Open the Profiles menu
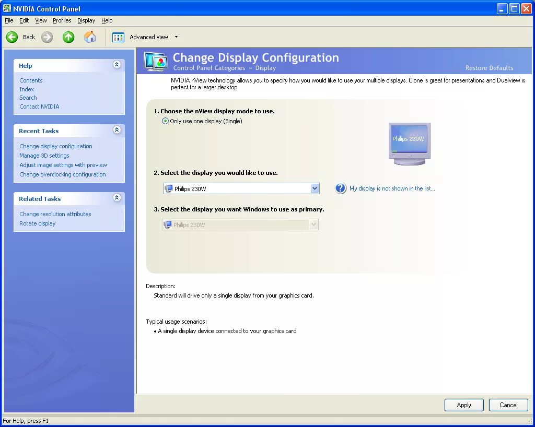This screenshot has width=535, height=427. click(x=62, y=20)
